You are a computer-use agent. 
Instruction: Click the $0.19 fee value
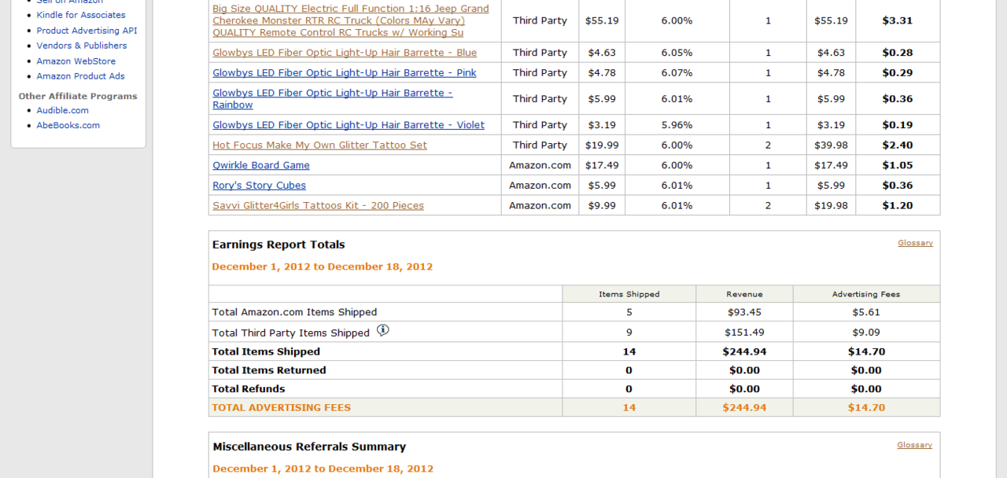(x=898, y=125)
